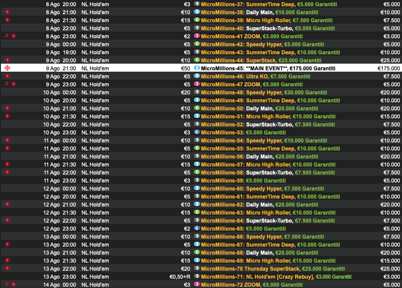Select MicroMillions-52: SuperStack-Turbo tournament name
The height and width of the screenshot is (288, 402).
(x=268, y=125)
